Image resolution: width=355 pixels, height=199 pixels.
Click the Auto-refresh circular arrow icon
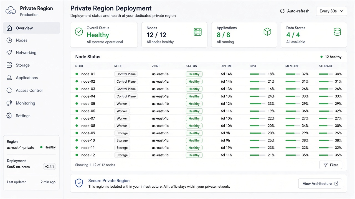[282, 11]
